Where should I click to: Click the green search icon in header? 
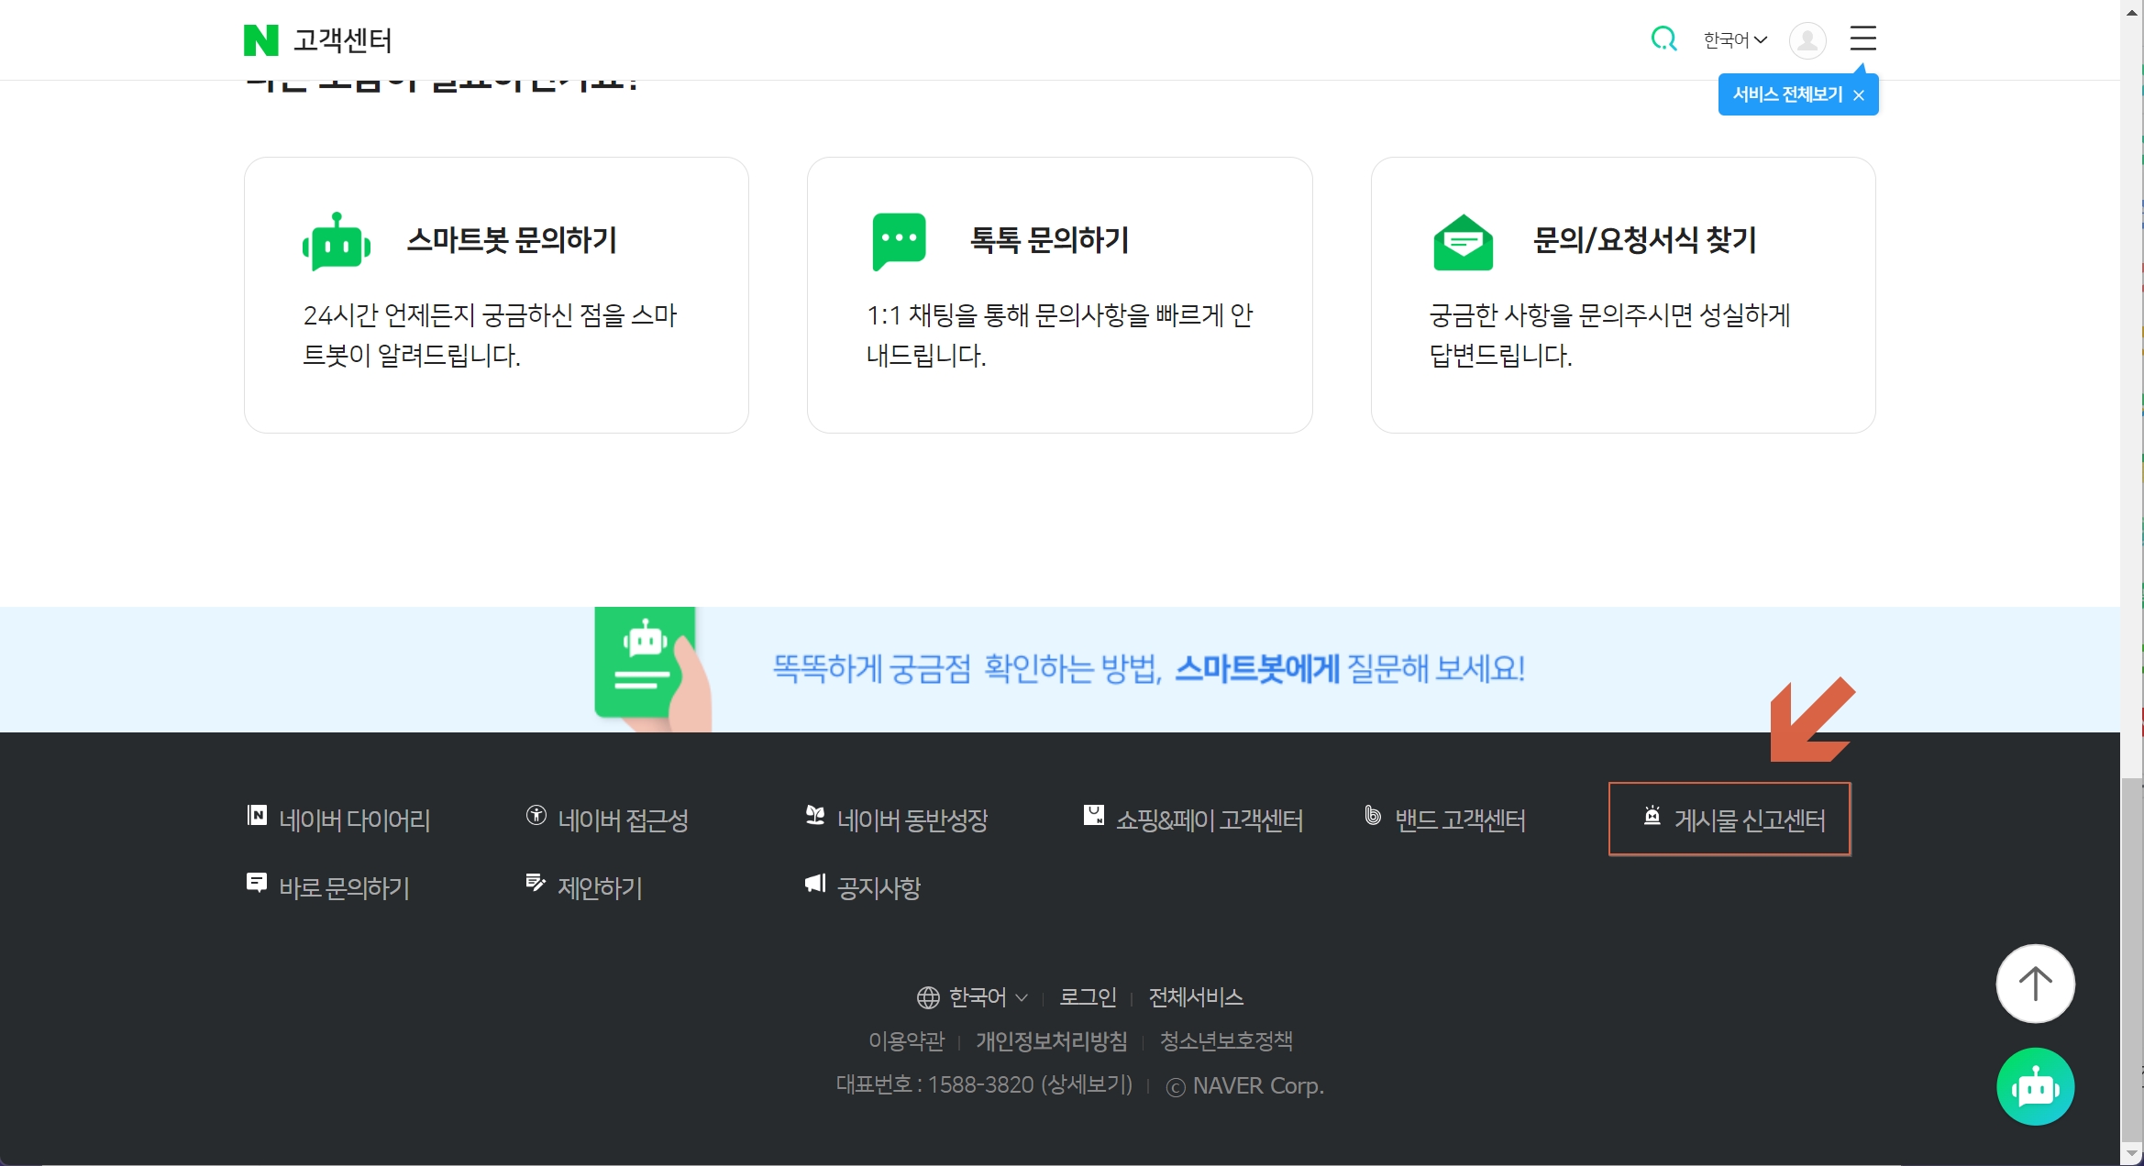click(1663, 38)
